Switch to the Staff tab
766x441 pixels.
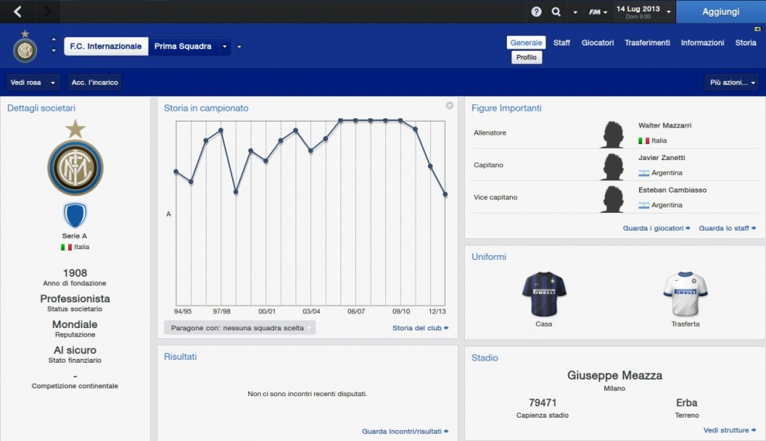[x=561, y=43]
